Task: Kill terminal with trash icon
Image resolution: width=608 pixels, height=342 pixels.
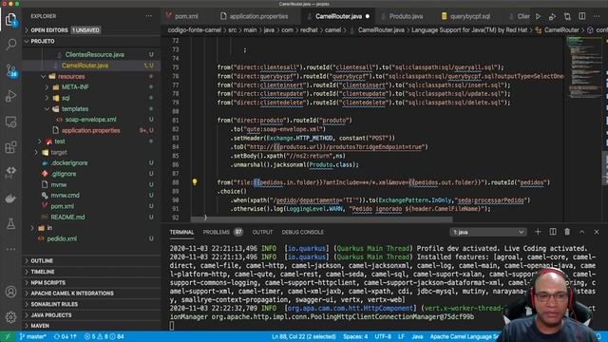Action: (567, 232)
